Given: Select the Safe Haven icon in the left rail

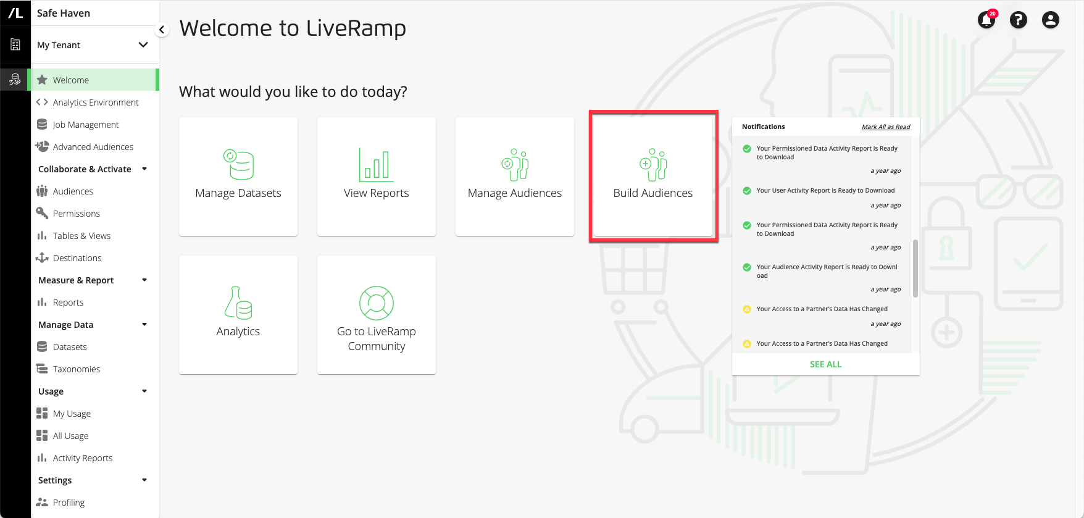Looking at the screenshot, I should 15,80.
